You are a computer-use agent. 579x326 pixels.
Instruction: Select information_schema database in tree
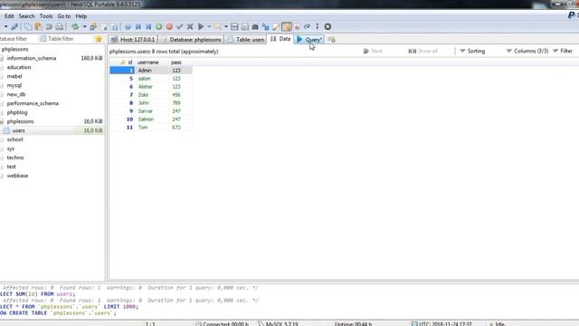[32, 58]
